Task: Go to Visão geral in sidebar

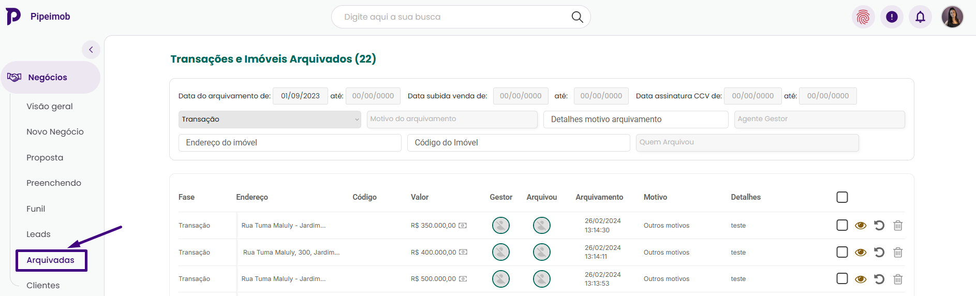Action: 50,106
